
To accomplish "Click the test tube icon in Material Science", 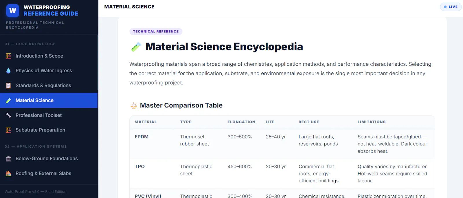I will pyautogui.click(x=9, y=100).
